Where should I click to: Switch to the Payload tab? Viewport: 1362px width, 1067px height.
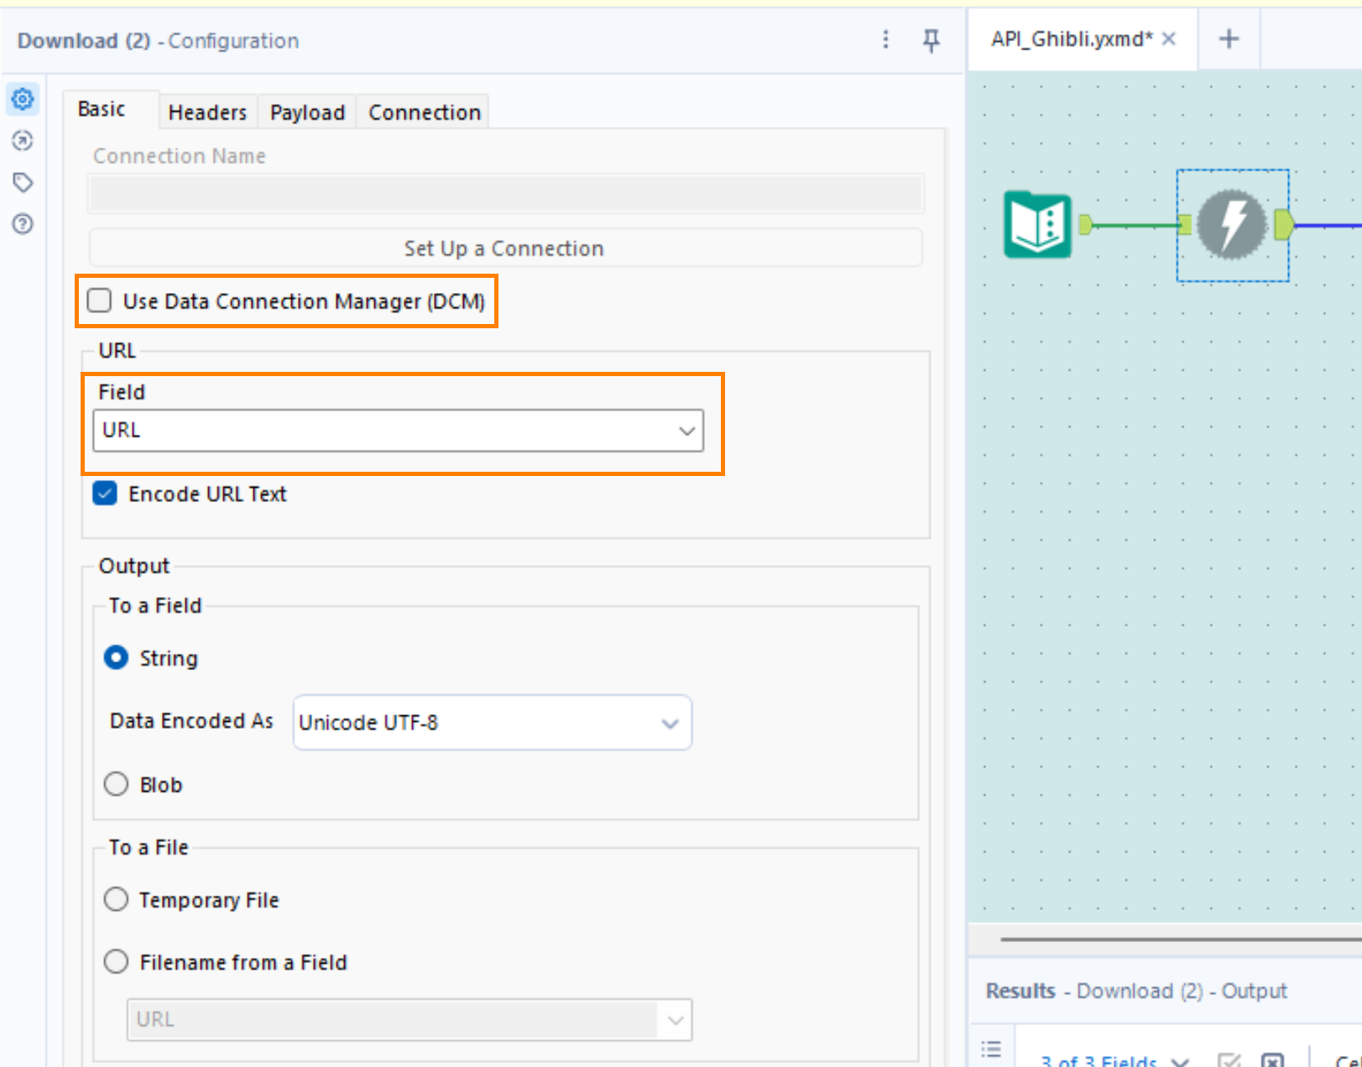point(307,112)
